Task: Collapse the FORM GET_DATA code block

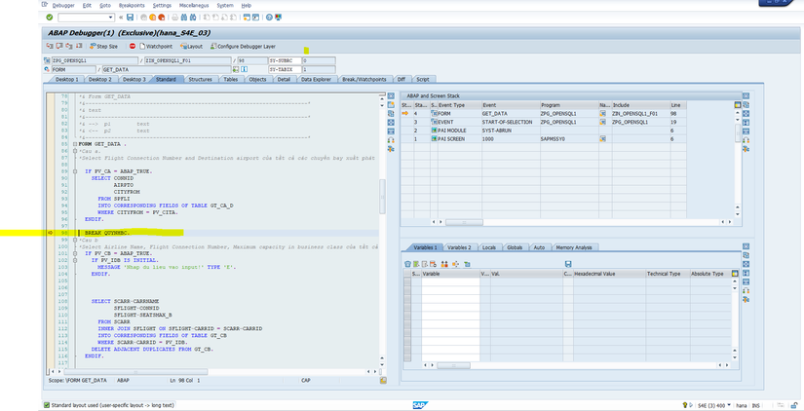Action: pos(74,143)
